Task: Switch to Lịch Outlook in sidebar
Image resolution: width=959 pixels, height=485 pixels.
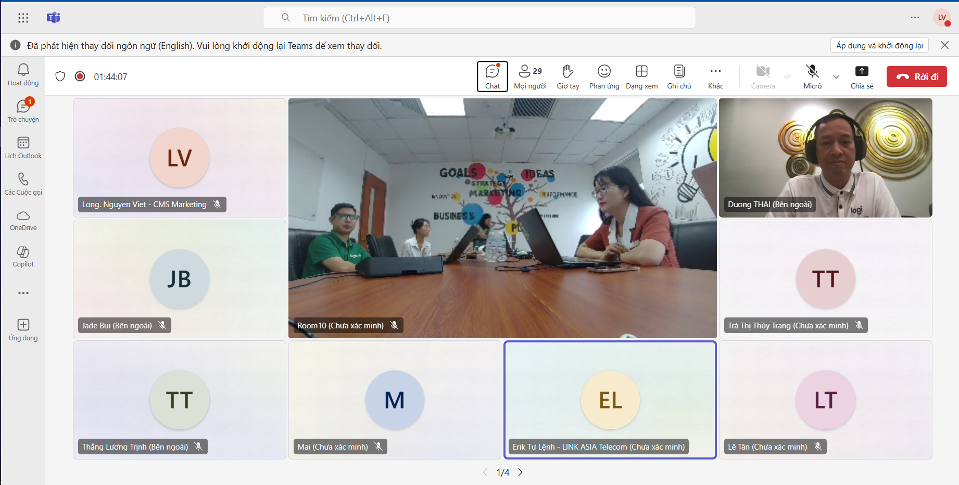Action: tap(23, 148)
